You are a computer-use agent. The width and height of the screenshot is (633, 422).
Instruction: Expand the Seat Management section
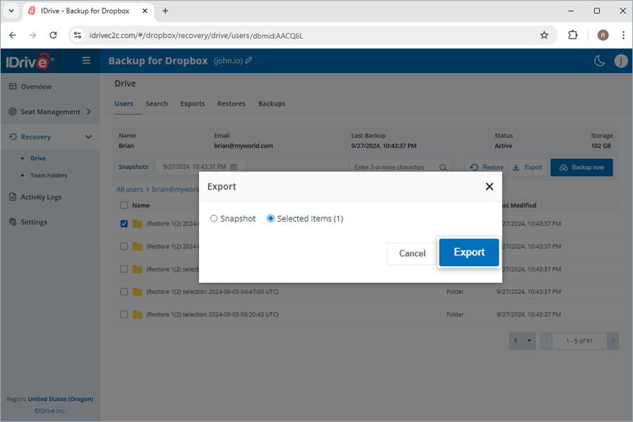pos(89,111)
